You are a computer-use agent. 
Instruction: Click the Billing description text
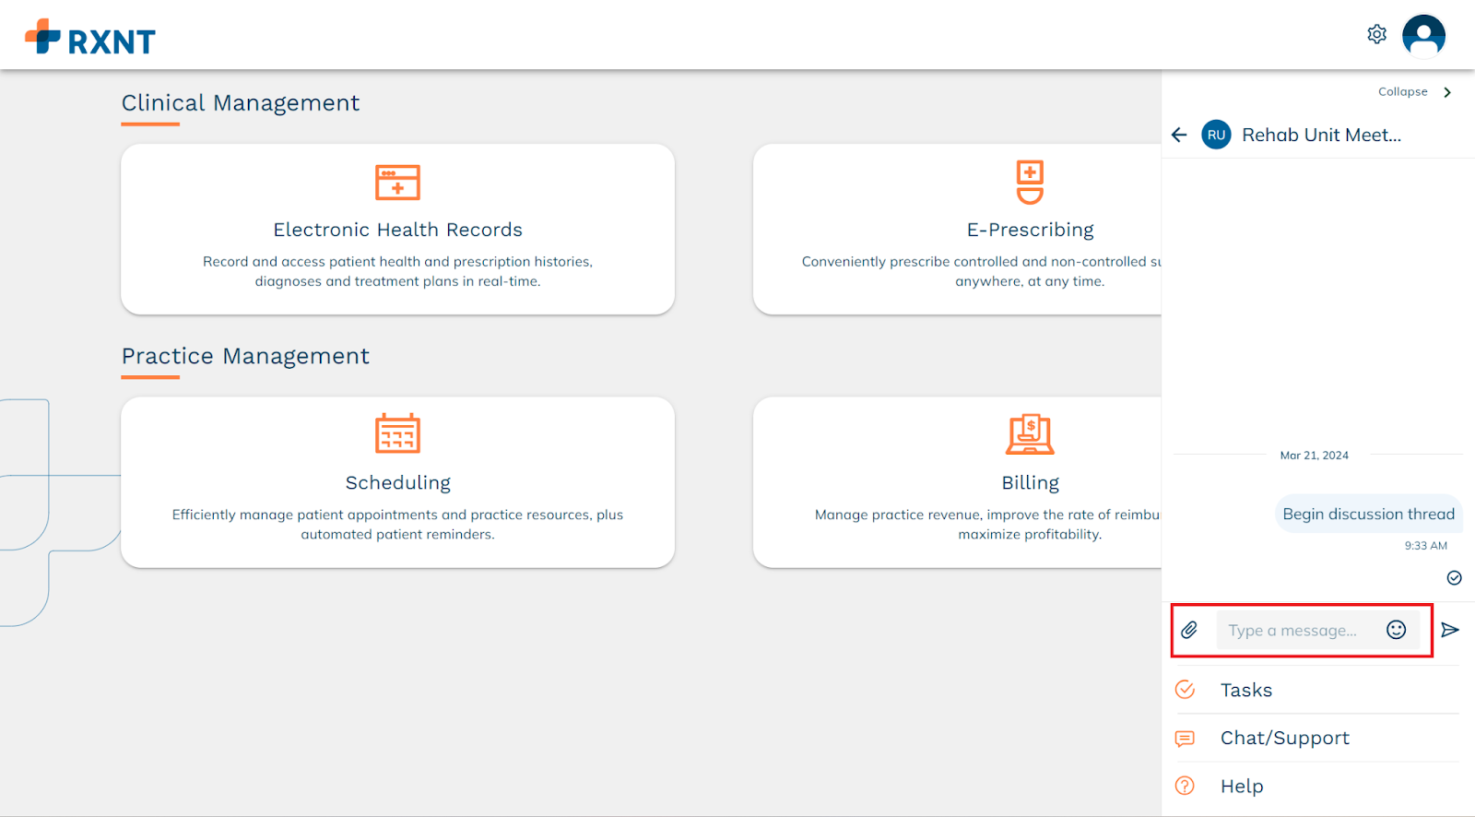(x=988, y=525)
